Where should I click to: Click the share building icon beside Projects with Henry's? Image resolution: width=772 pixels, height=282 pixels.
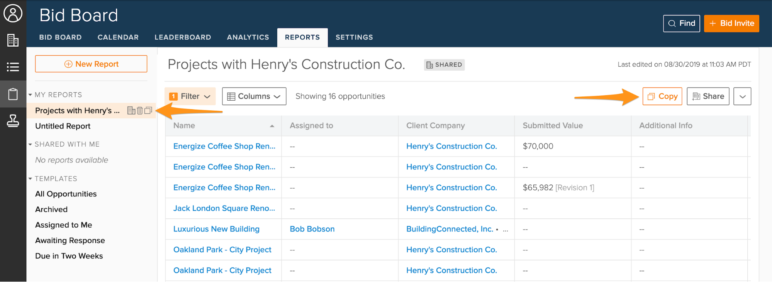131,111
